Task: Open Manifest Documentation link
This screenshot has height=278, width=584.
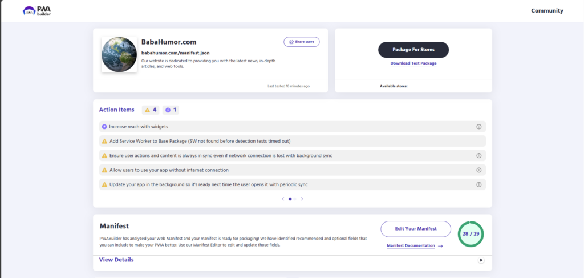Action: pyautogui.click(x=415, y=246)
